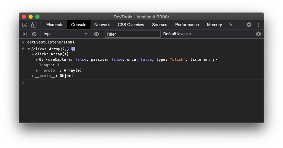The width and height of the screenshot is (283, 148).
Task: Open the Default levels dropdown
Action: click(x=177, y=34)
